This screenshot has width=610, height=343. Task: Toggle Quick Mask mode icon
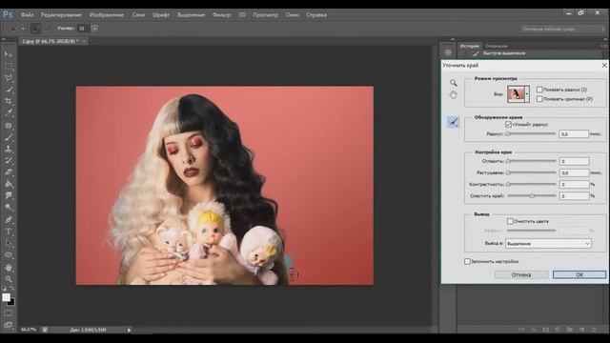coord(9,313)
